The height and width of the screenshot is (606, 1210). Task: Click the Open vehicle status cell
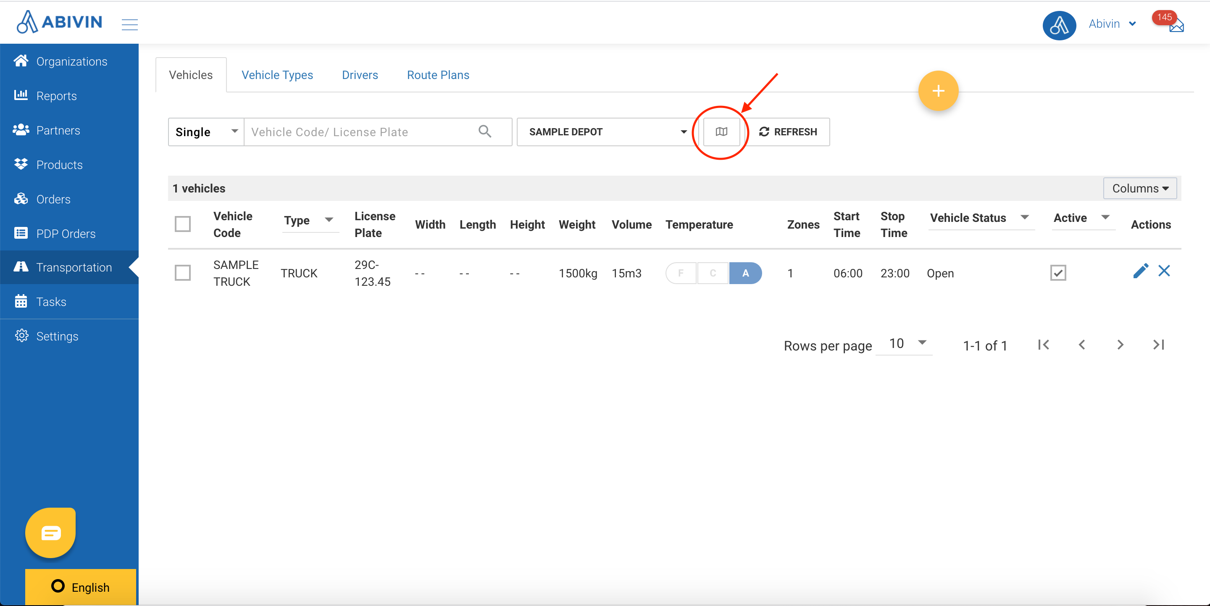[x=940, y=274]
